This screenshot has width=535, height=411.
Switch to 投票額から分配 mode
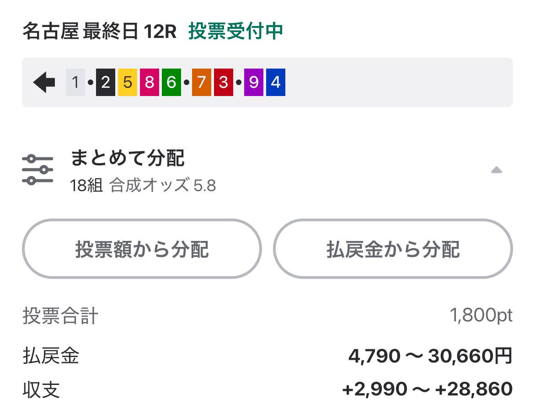pos(142,249)
